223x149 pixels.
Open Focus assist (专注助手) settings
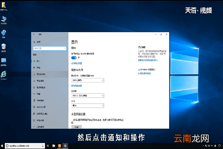click(50, 81)
